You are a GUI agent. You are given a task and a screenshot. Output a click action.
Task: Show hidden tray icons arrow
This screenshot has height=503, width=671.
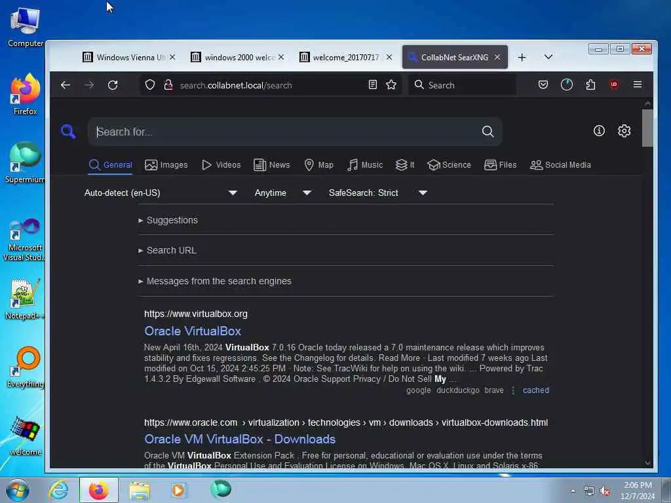tap(573, 491)
